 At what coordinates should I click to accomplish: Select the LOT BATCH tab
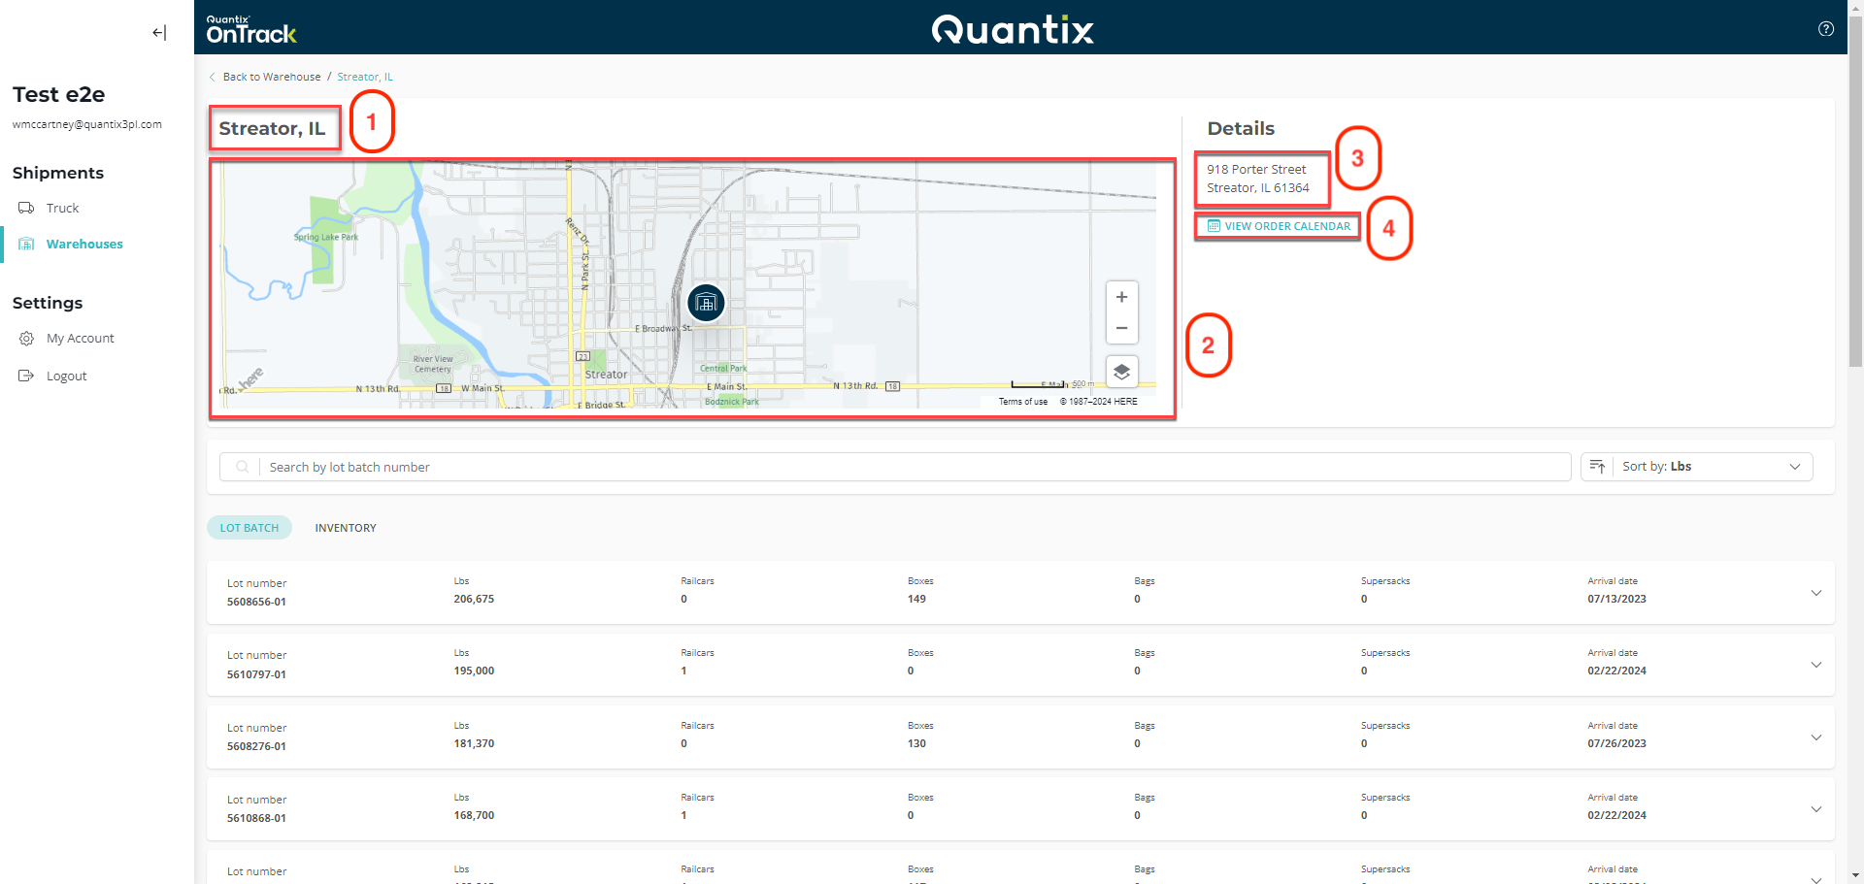(249, 527)
